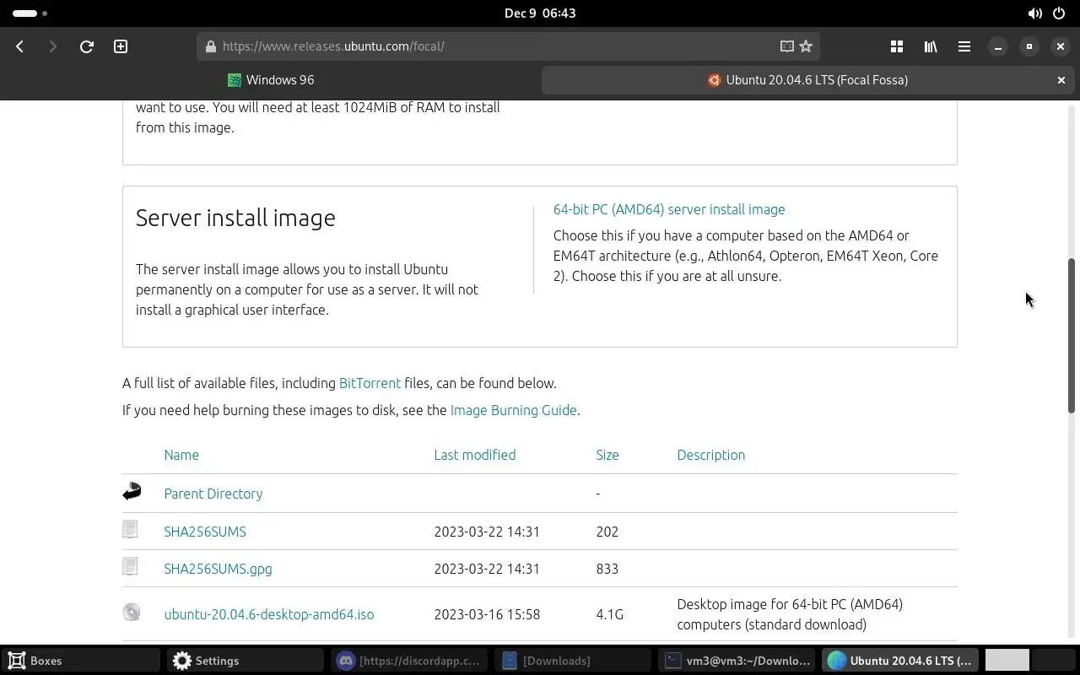This screenshot has height=675, width=1080.
Task: Open the tab overview grid icon
Action: pos(897,46)
